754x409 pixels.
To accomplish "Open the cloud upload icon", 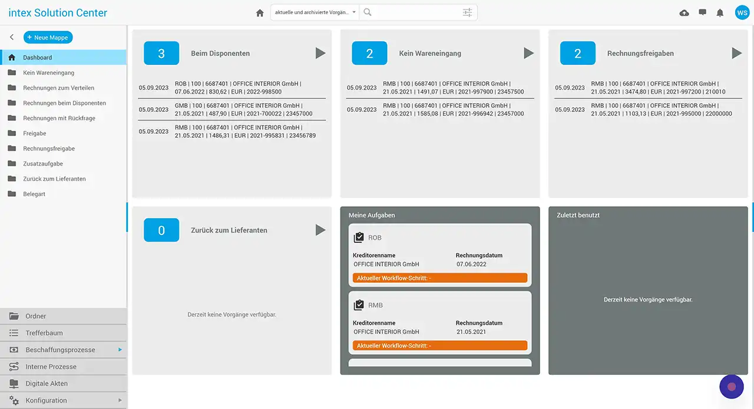I will pos(684,13).
